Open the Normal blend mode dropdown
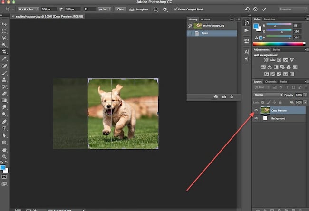The image size is (309, 211). pos(268,95)
